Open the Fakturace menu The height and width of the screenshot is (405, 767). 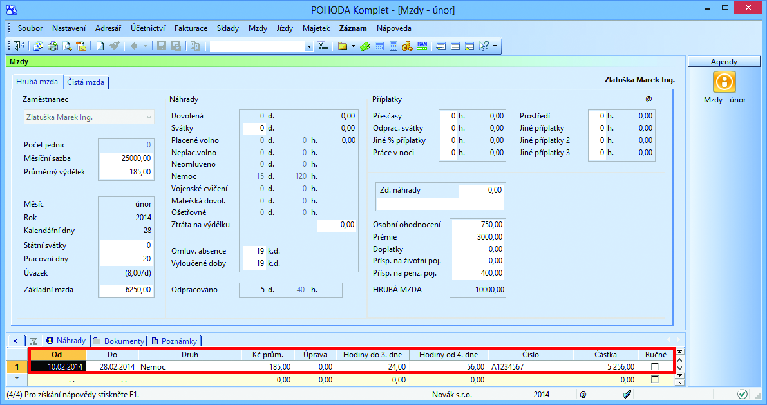click(x=191, y=28)
